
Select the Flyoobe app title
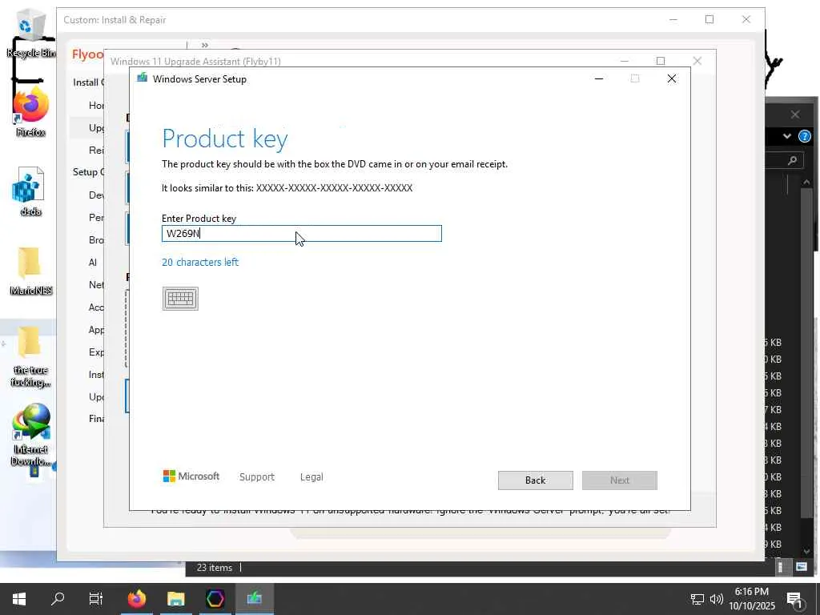(x=88, y=54)
